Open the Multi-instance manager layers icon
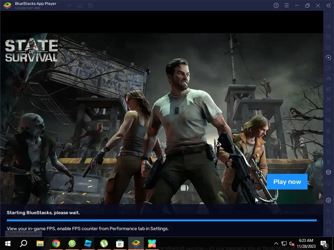 328,172
